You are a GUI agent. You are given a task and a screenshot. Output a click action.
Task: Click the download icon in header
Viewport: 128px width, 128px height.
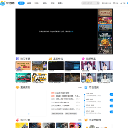121,3
